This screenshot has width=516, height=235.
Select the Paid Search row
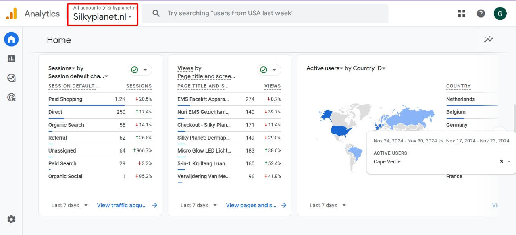(x=100, y=164)
